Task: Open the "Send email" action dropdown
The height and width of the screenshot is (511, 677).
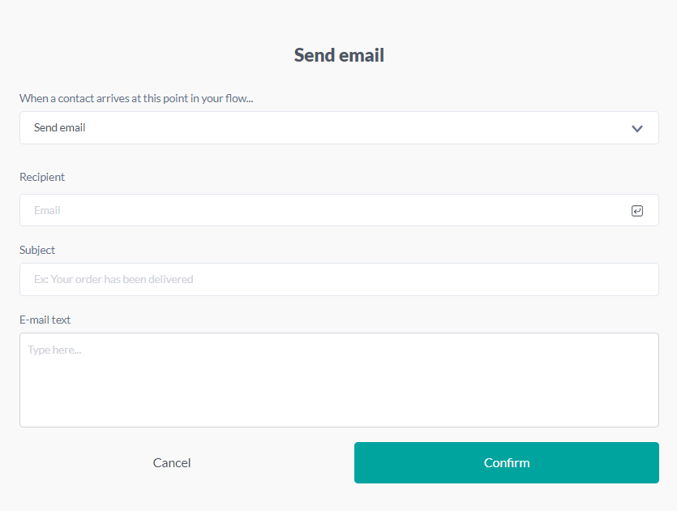Action: (x=339, y=128)
